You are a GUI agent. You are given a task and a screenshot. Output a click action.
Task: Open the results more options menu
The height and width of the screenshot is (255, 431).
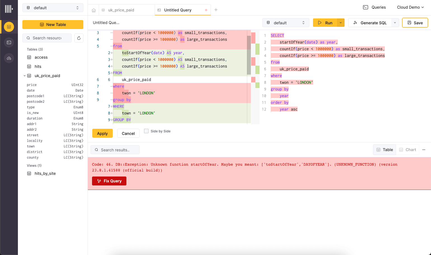pyautogui.click(x=424, y=150)
